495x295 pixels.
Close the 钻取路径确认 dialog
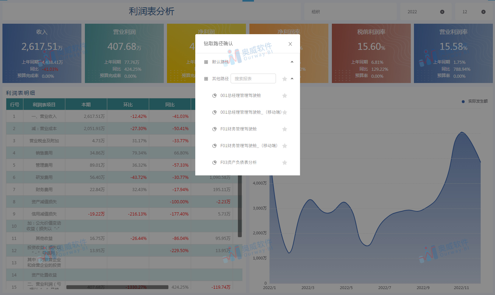click(x=290, y=44)
